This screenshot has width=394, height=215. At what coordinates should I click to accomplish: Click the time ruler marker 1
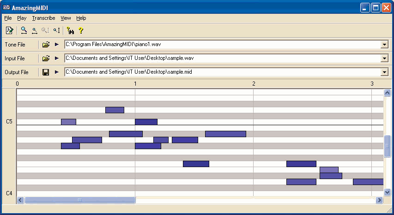(135, 84)
